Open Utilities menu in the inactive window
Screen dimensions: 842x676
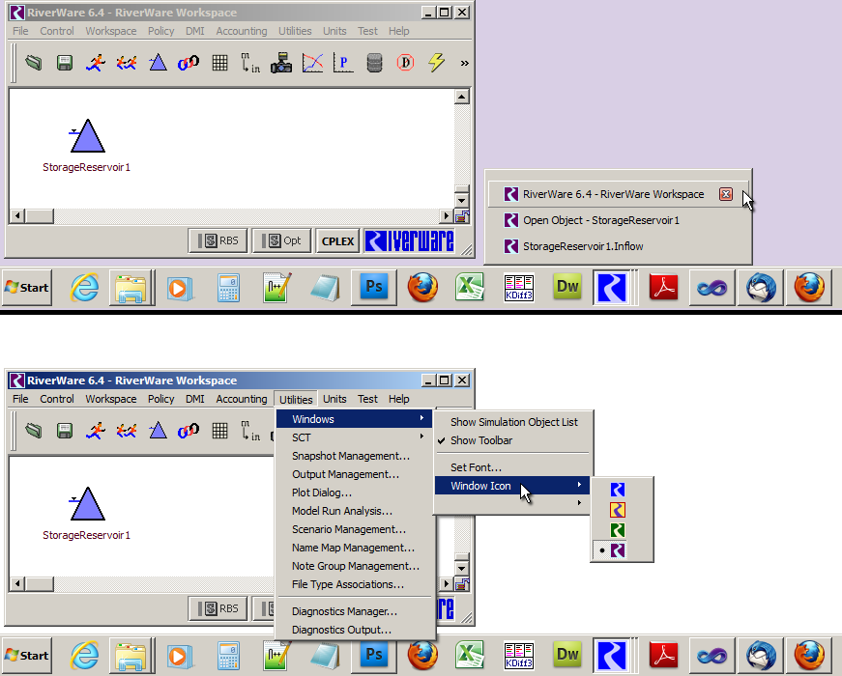[x=295, y=31]
